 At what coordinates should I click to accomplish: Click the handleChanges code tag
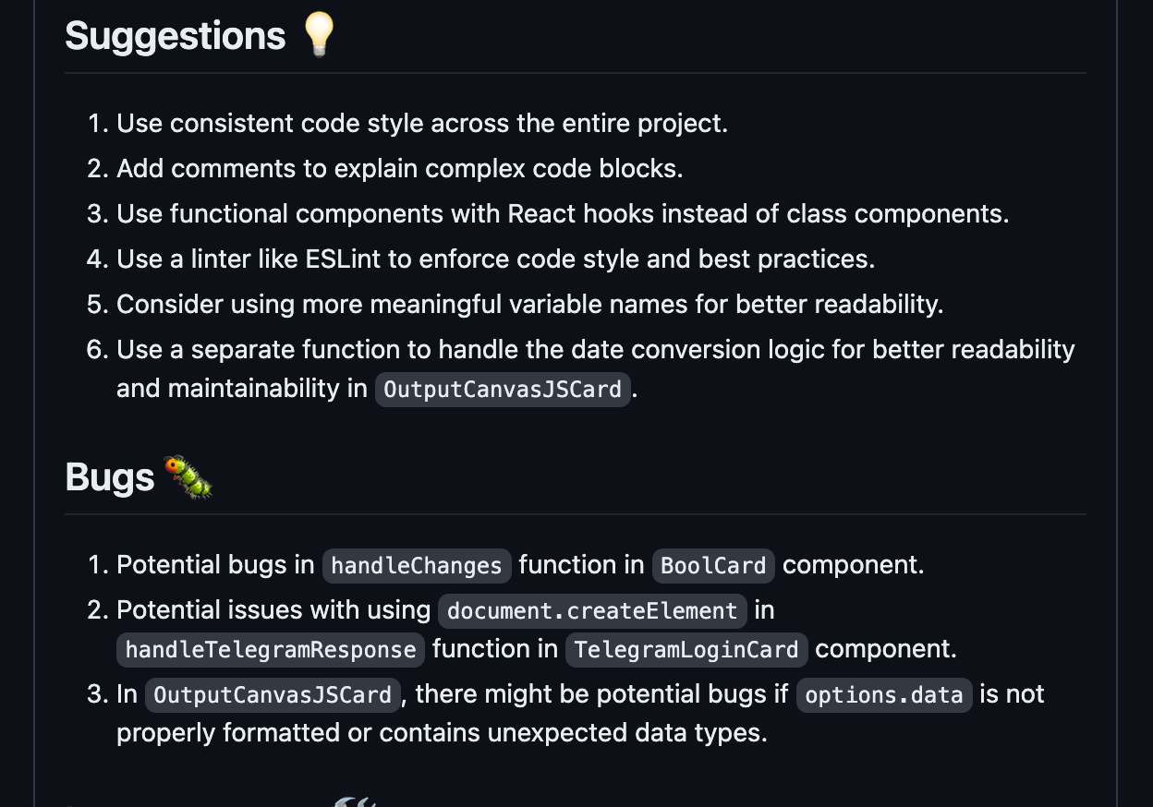416,566
